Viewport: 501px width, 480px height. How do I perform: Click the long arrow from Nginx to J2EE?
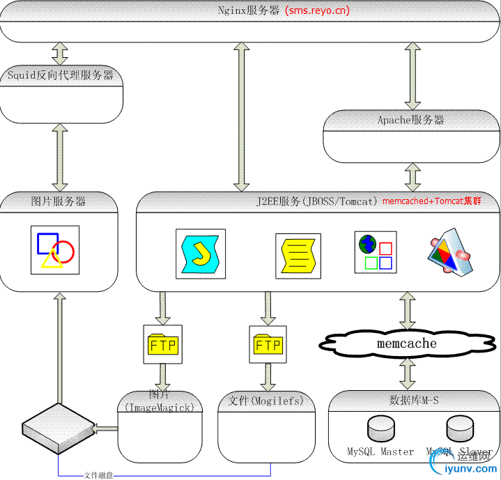pos(242,116)
